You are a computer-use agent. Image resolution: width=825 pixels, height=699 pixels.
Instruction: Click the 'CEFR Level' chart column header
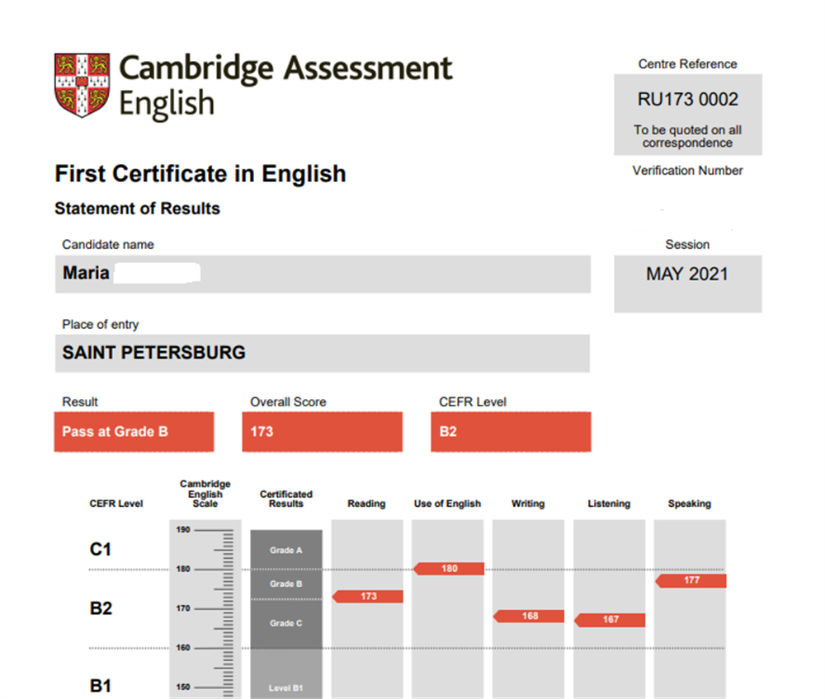tap(116, 504)
